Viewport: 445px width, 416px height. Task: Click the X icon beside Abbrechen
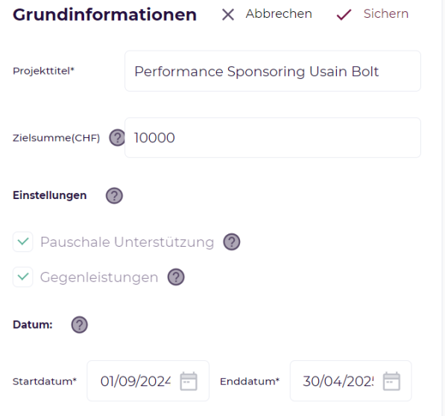[228, 14]
